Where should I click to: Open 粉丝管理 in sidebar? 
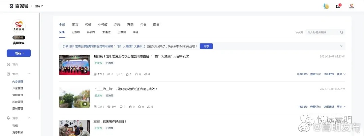tap(18, 102)
